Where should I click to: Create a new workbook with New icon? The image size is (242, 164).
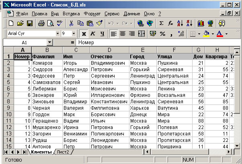(11, 23)
